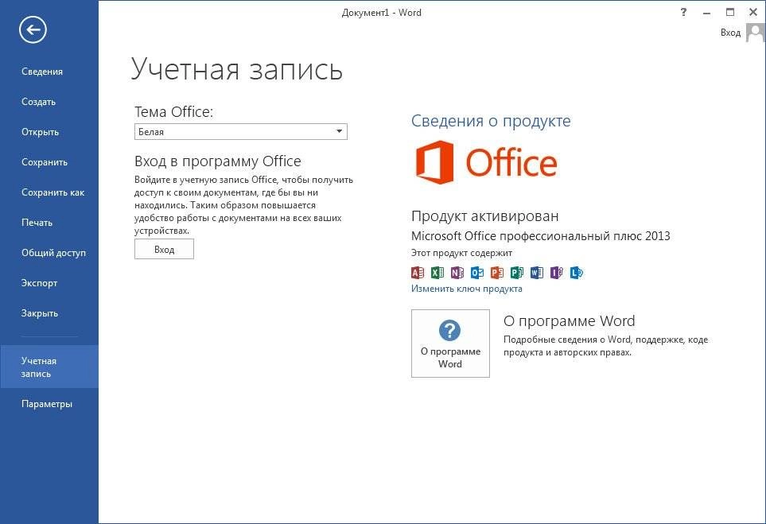Viewport: 766px width, 524px height.
Task: Click the Outlook product icon
Action: click(x=477, y=273)
